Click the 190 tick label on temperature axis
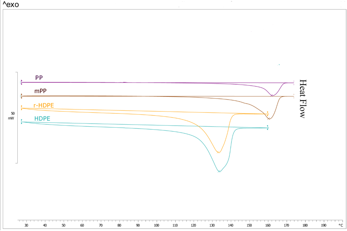The image size is (347, 231). coord(324,226)
